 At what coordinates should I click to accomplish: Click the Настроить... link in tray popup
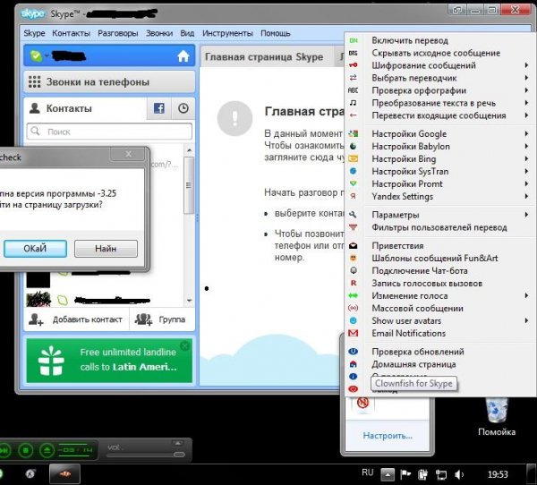[388, 436]
